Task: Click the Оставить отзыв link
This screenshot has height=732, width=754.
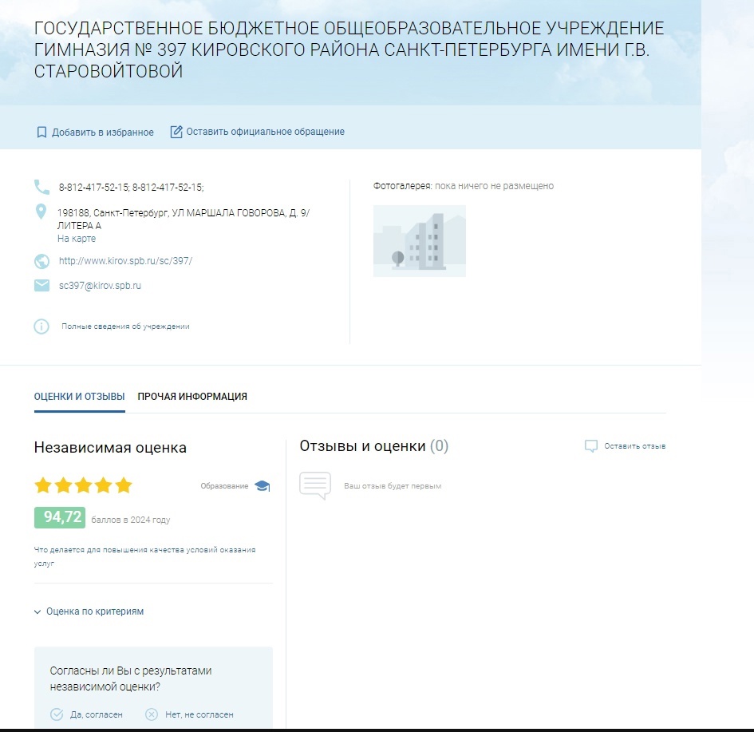Action: click(x=635, y=446)
